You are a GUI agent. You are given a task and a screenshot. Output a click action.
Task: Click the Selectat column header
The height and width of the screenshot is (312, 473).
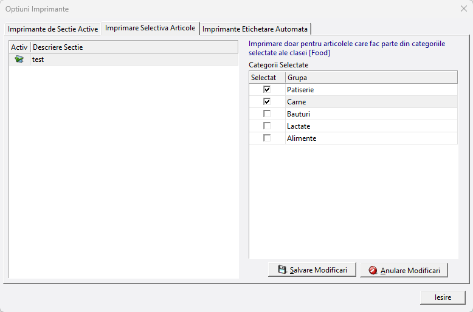(x=268, y=78)
